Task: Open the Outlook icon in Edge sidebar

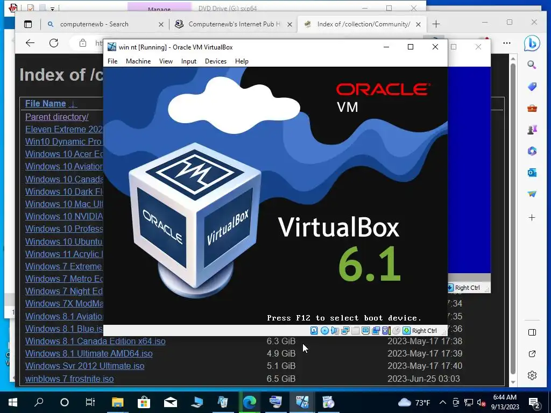Action: click(532, 173)
